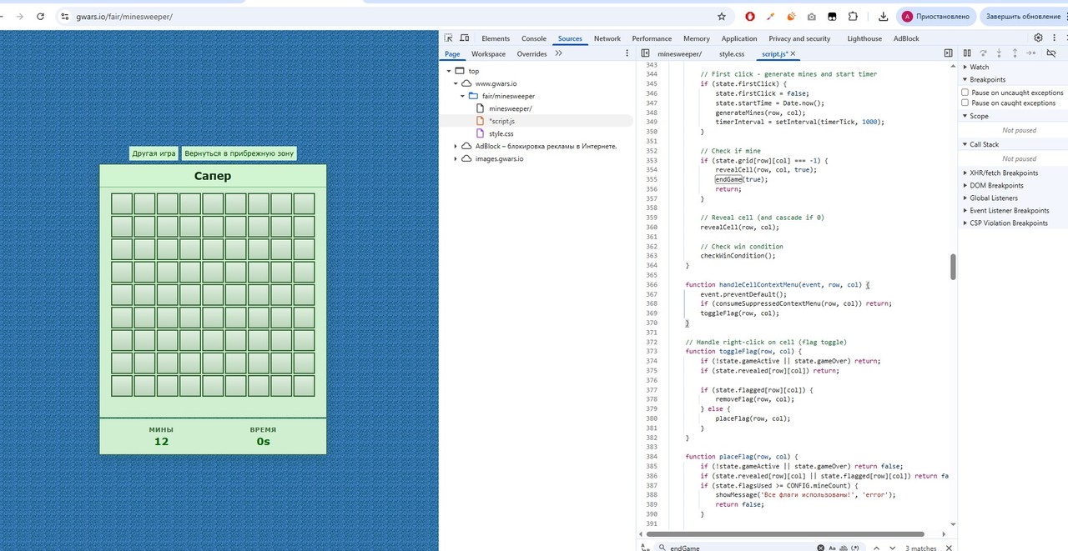Viewport: 1068px width, 551px height.
Task: Click the code editor vertical scrollbar thumb
Action: (953, 267)
